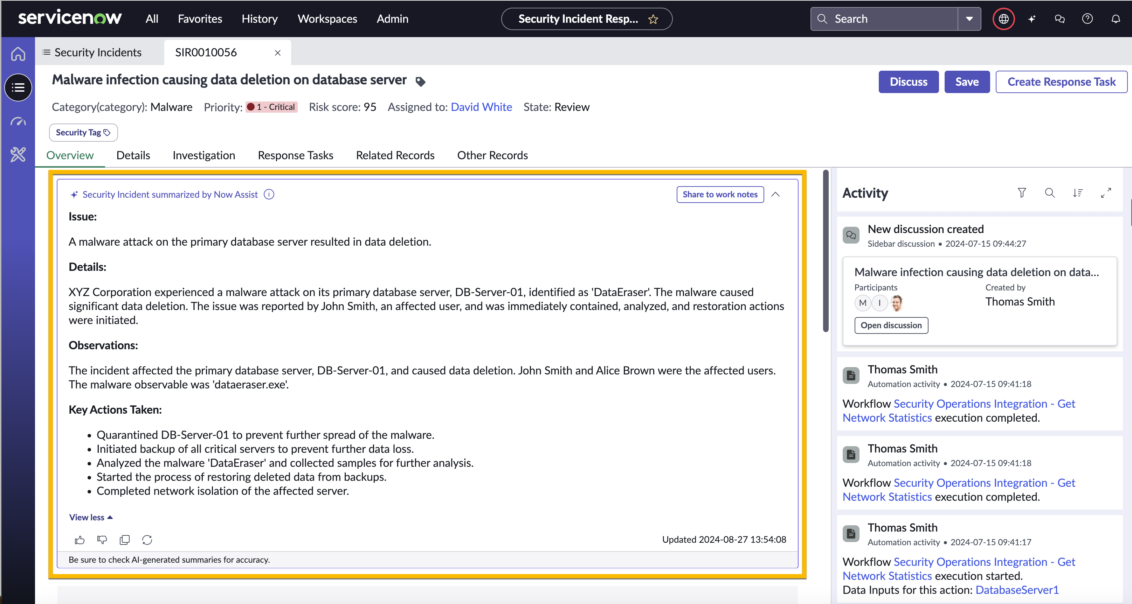
Task: Change Activity sort order
Action: pyautogui.click(x=1077, y=193)
